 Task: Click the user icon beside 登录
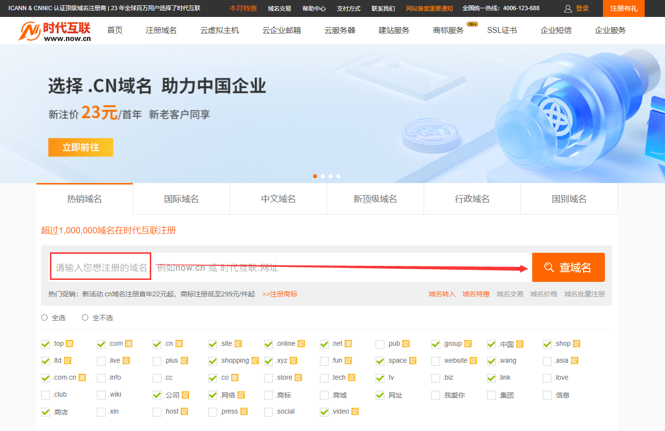click(x=568, y=8)
